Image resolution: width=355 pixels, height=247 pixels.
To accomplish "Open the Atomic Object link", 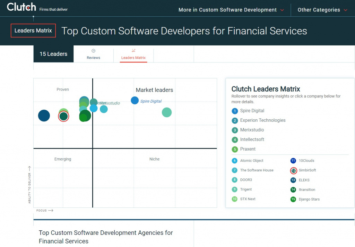I will 252,161.
